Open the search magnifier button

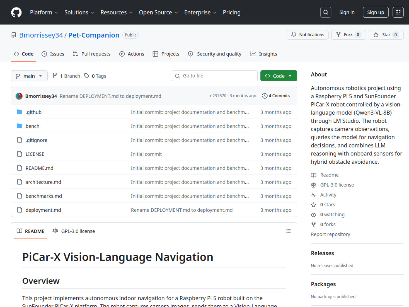[x=326, y=12]
